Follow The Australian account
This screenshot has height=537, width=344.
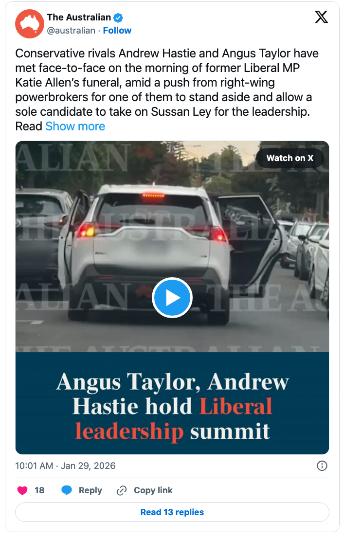pyautogui.click(x=117, y=31)
